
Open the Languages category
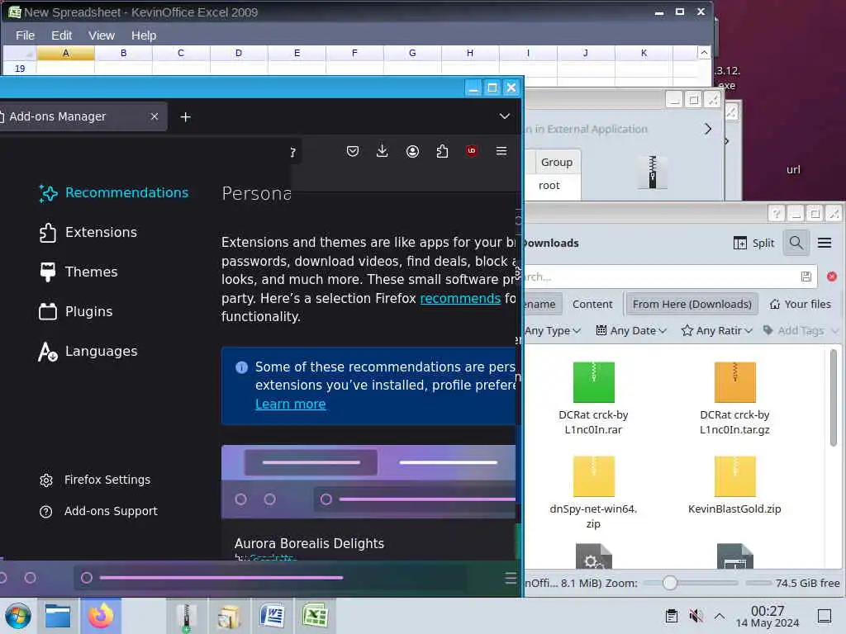[88, 351]
